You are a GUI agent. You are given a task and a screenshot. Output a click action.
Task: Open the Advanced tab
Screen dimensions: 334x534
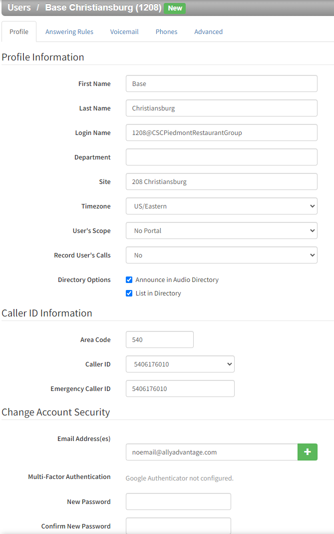208,31
